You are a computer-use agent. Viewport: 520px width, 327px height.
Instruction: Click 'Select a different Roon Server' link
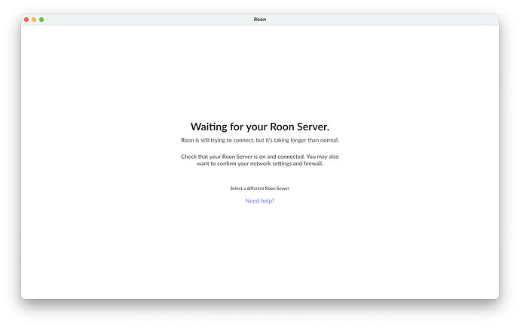(260, 188)
